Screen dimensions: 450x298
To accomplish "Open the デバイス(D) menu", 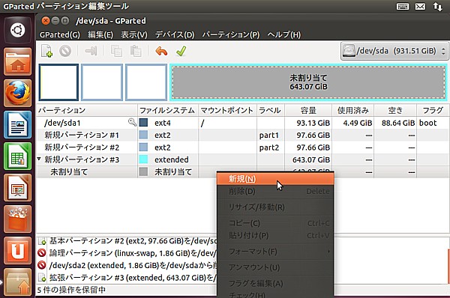I will pyautogui.click(x=175, y=34).
